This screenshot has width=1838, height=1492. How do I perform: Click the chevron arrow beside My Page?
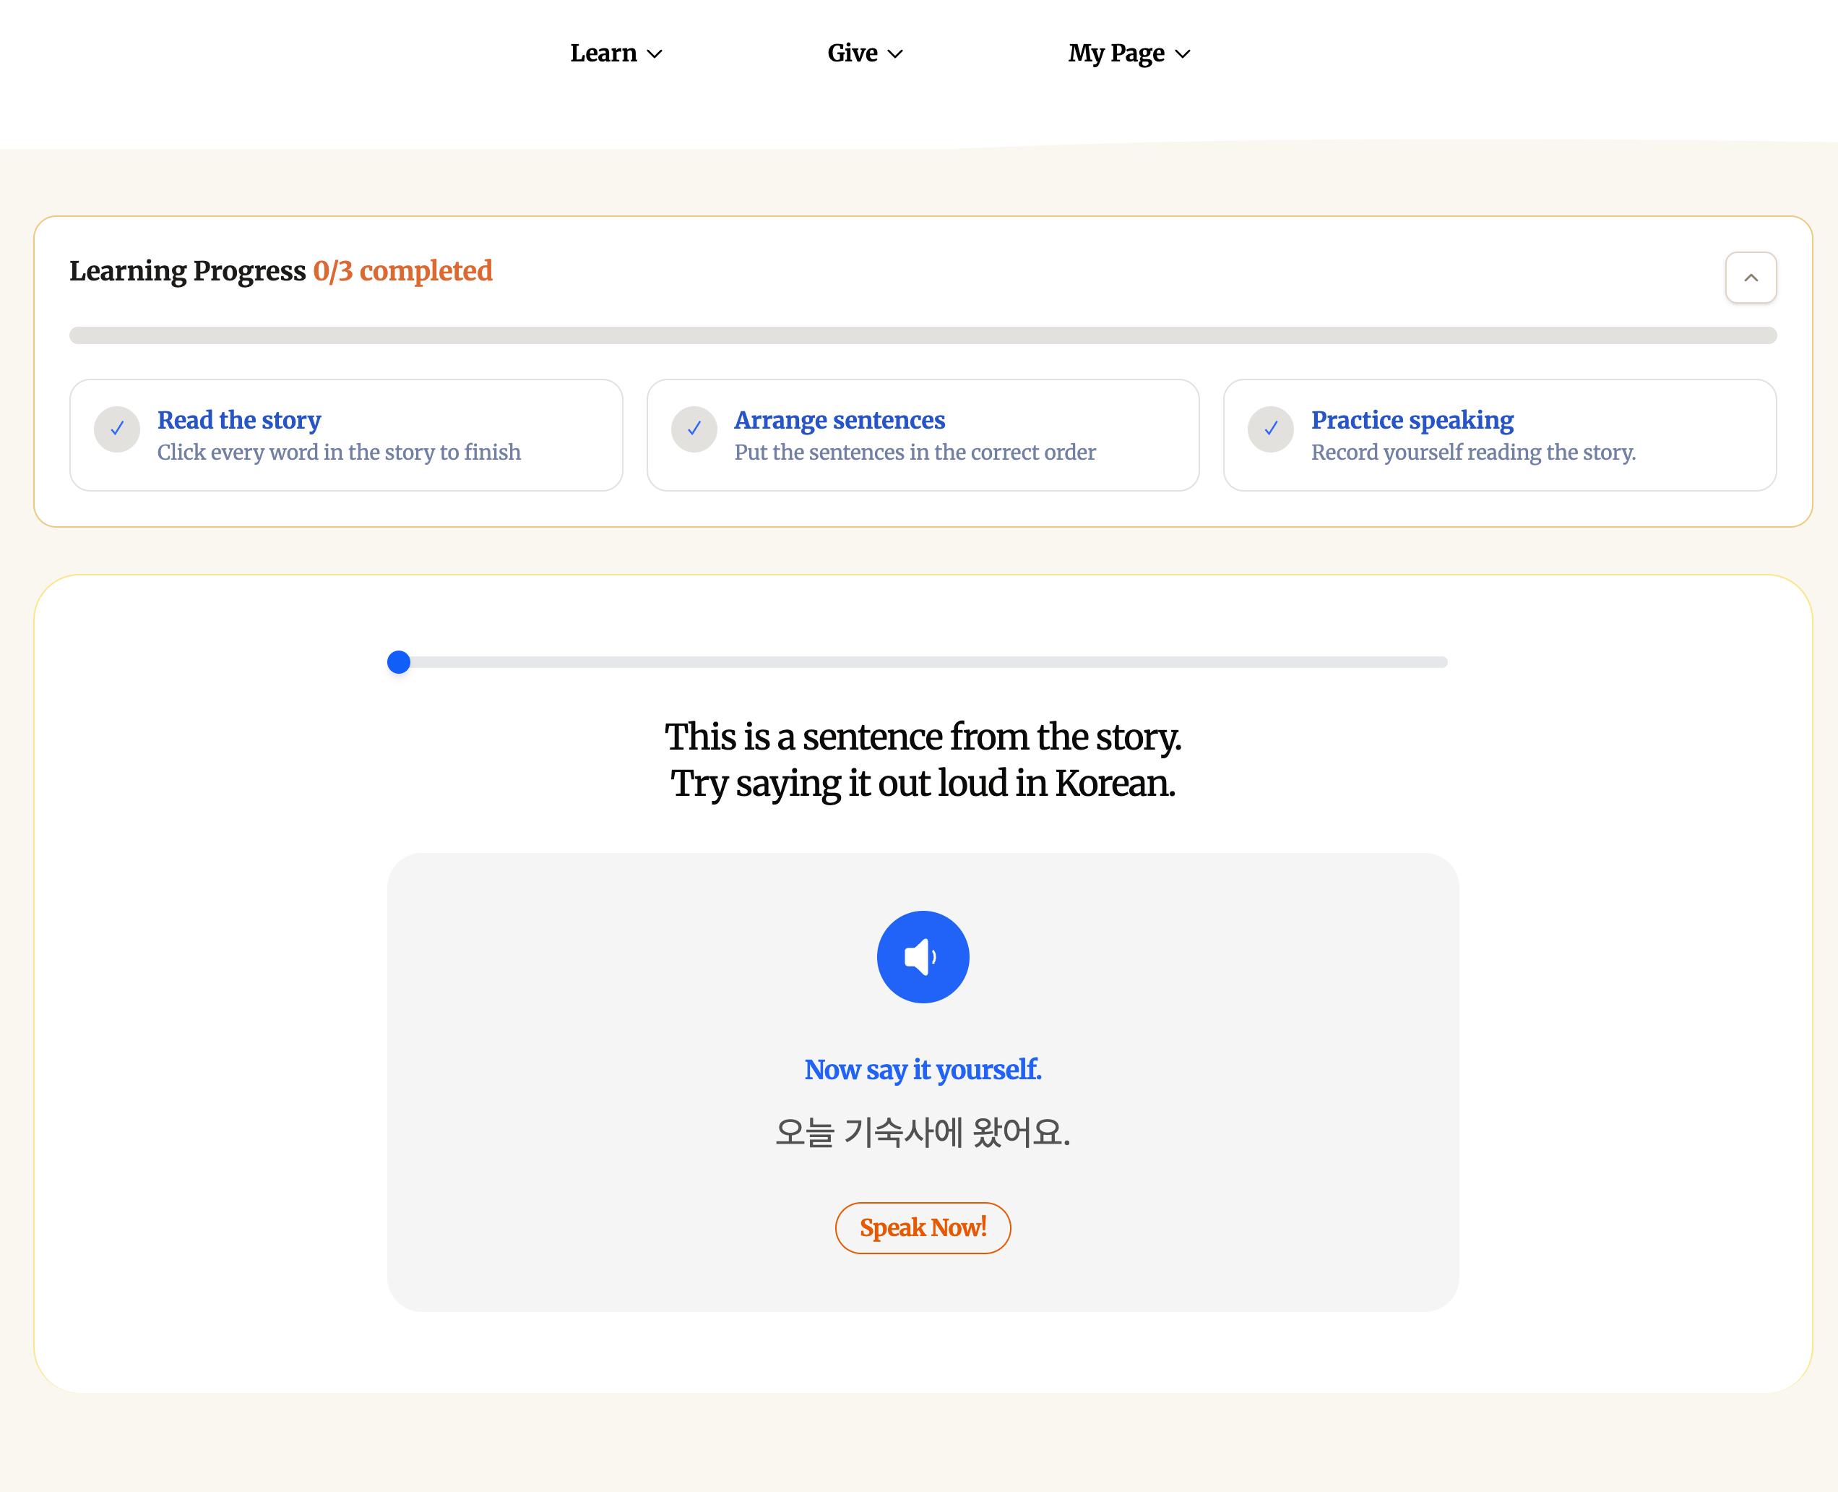1183,54
